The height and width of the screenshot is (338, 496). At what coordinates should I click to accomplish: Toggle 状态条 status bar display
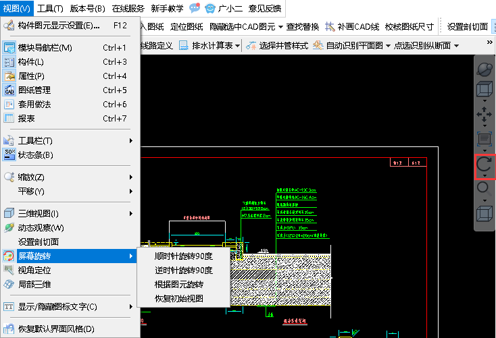pyautogui.click(x=35, y=155)
